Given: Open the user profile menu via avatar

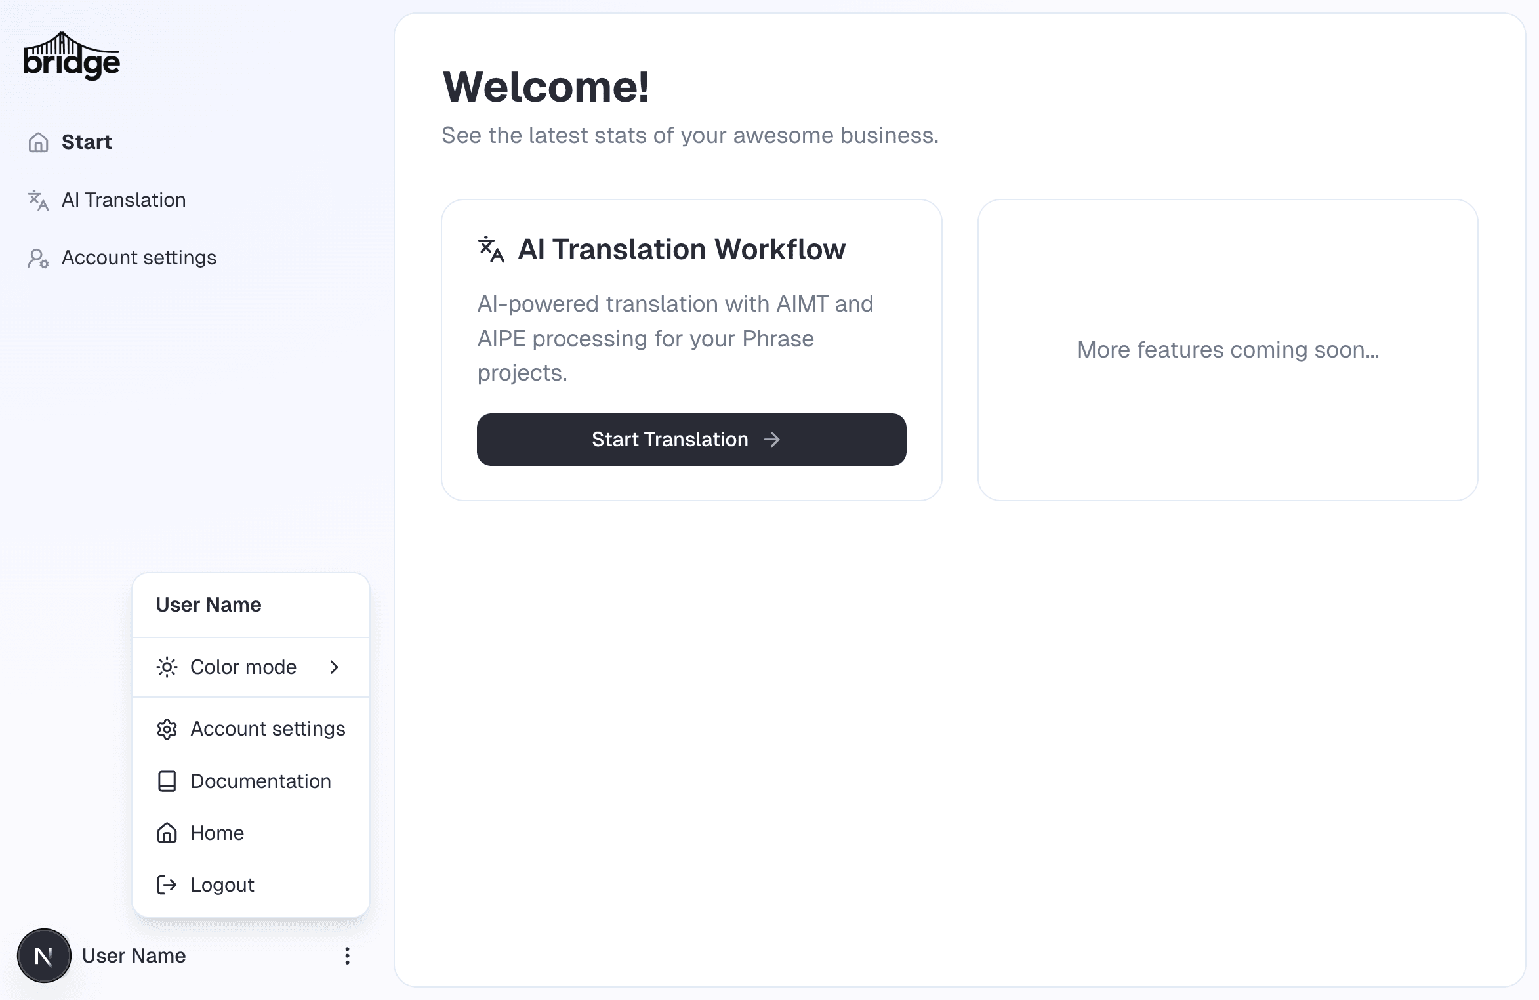Looking at the screenshot, I should pyautogui.click(x=43, y=955).
